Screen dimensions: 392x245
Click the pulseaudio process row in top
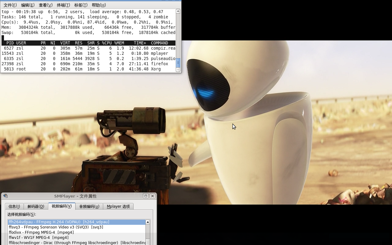(89, 58)
